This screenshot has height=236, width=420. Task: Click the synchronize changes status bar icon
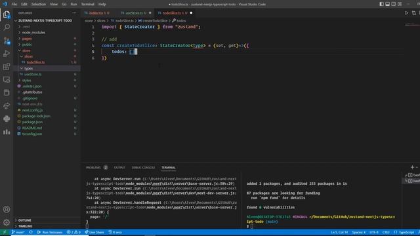pos(31,232)
